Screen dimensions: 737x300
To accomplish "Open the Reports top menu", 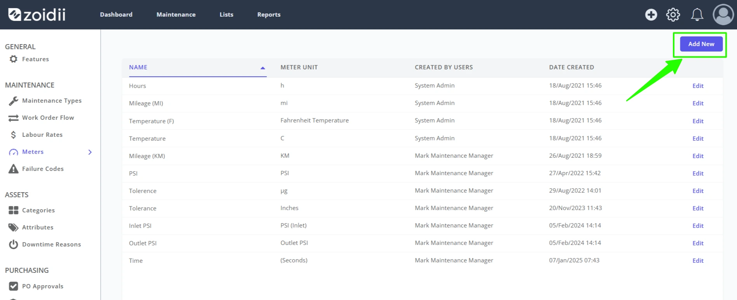I will coord(269,15).
